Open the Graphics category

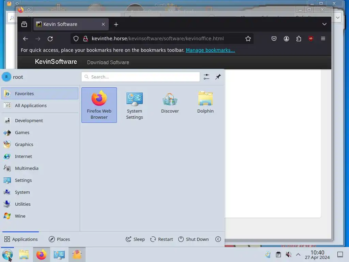click(x=40, y=144)
